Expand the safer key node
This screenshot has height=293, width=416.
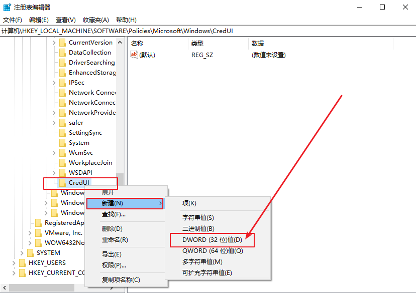coord(54,123)
